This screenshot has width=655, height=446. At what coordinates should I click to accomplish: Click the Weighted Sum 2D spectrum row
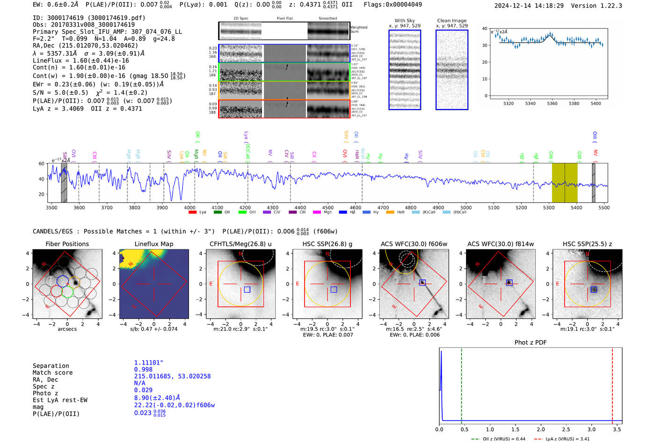coord(284,31)
